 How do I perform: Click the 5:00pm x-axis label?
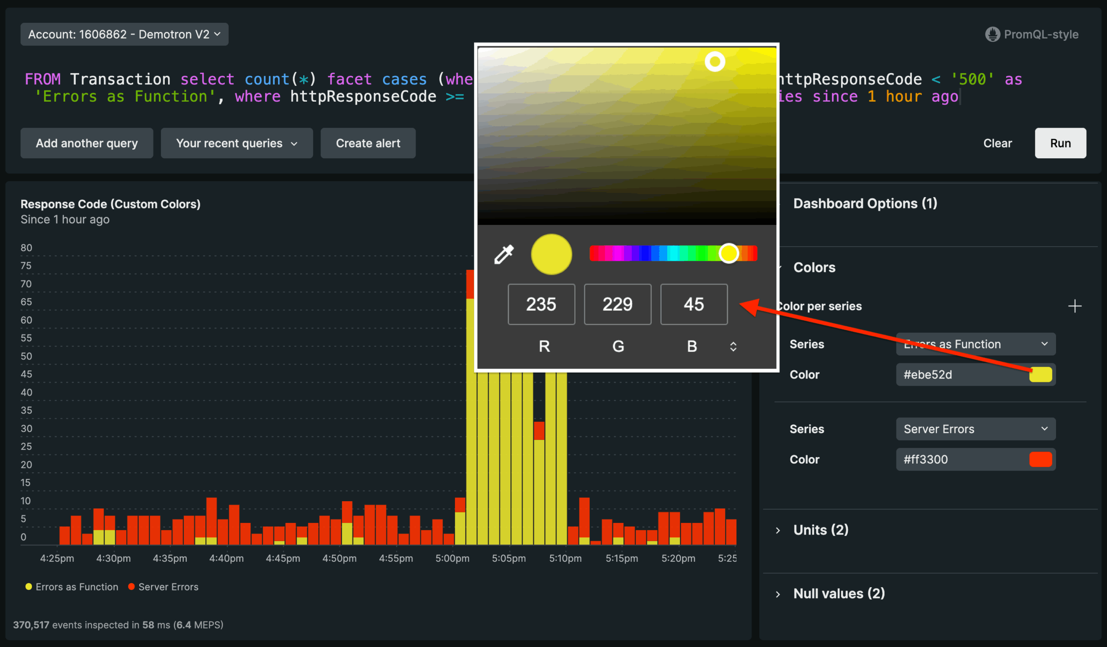452,558
